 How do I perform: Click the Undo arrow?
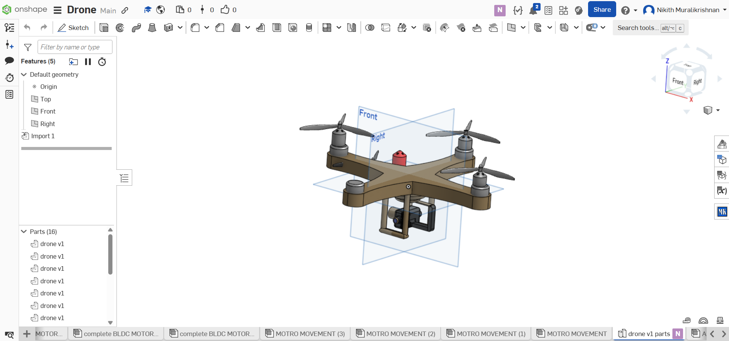pyautogui.click(x=27, y=27)
